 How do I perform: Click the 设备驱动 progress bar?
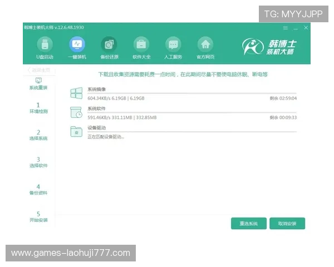point(192,132)
